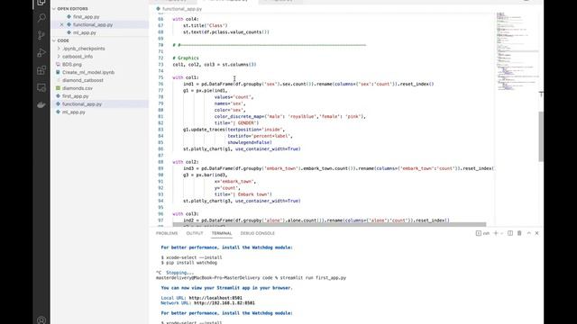Click the '$ pip install watchdog' terminal line

[189, 263]
